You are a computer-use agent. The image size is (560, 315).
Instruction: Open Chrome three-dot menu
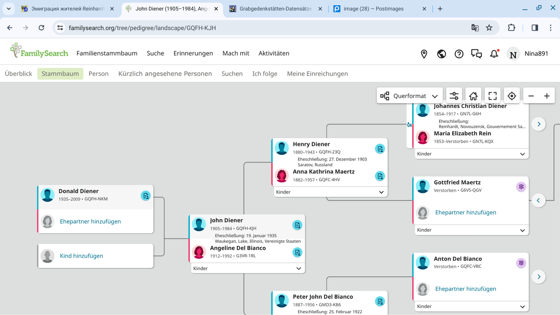[550, 28]
